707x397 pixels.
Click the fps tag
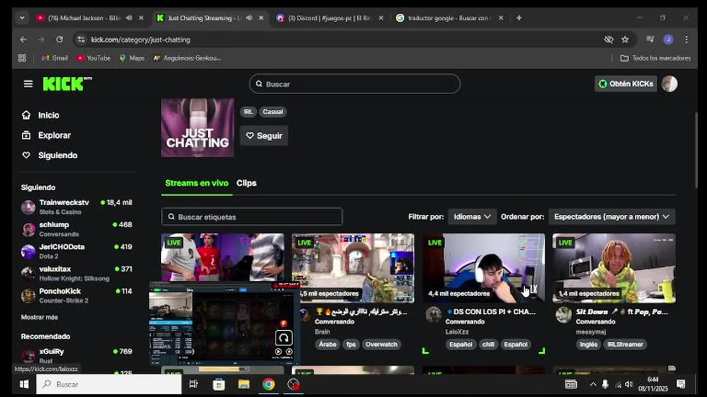tap(351, 344)
